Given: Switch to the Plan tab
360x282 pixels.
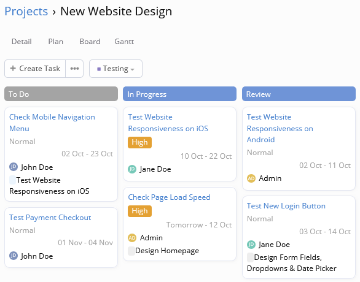Looking at the screenshot, I should (x=55, y=42).
